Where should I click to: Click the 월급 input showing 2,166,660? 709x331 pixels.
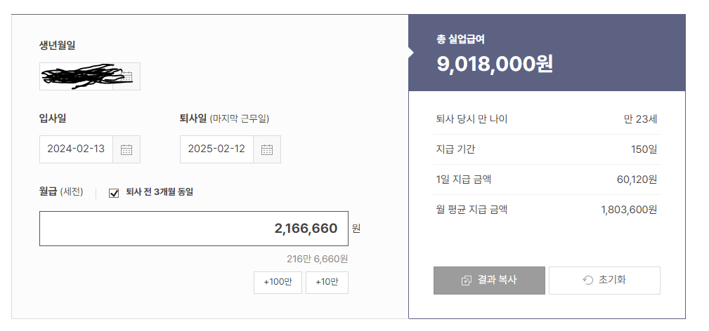coord(193,229)
